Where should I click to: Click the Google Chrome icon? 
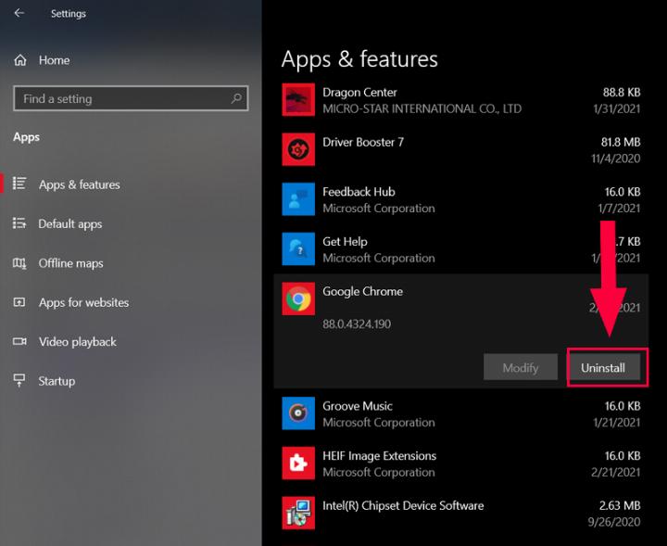[297, 299]
